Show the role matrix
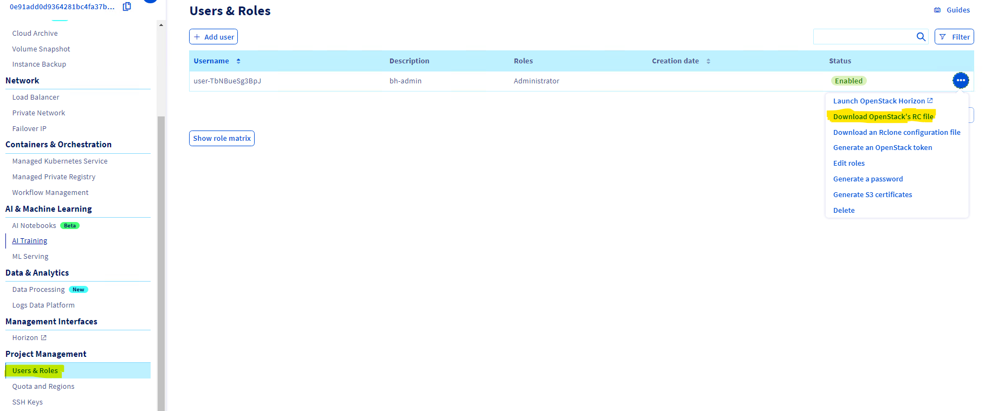This screenshot has width=998, height=411. (222, 139)
